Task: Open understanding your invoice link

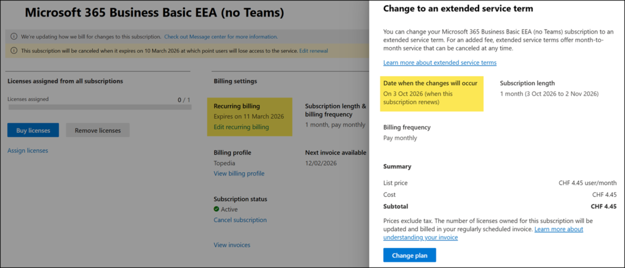Action: click(421, 238)
